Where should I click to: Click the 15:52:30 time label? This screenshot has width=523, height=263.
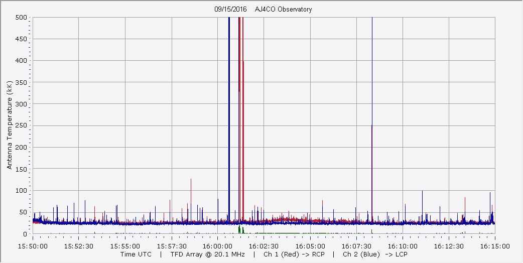(x=79, y=246)
